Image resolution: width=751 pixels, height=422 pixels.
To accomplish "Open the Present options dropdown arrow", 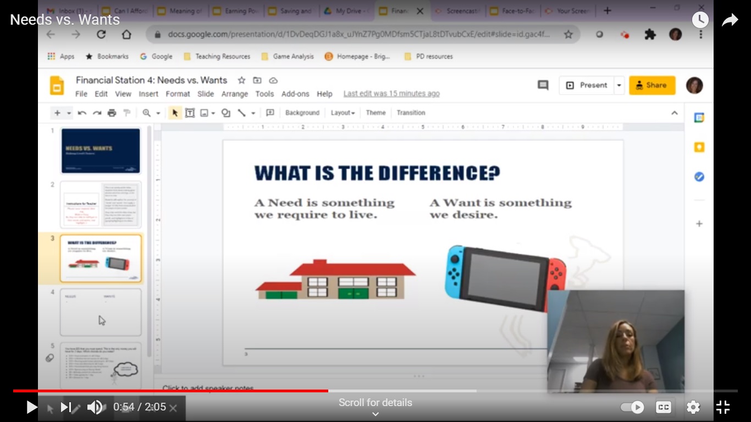I will pos(619,85).
